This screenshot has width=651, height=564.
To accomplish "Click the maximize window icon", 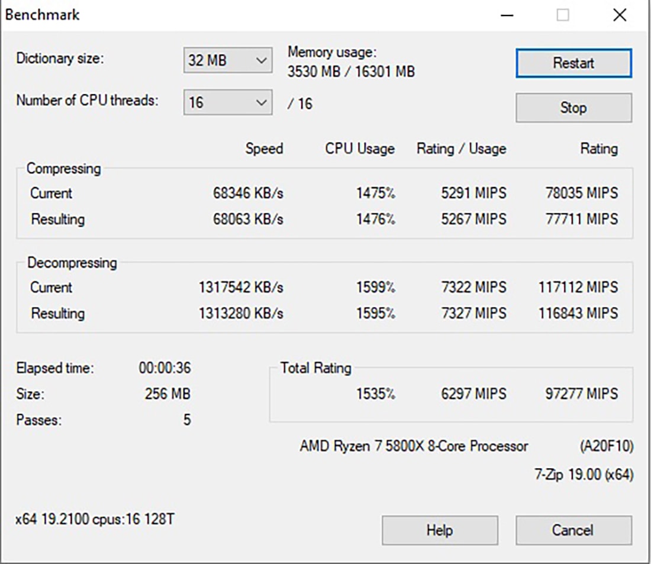I will pyautogui.click(x=563, y=15).
